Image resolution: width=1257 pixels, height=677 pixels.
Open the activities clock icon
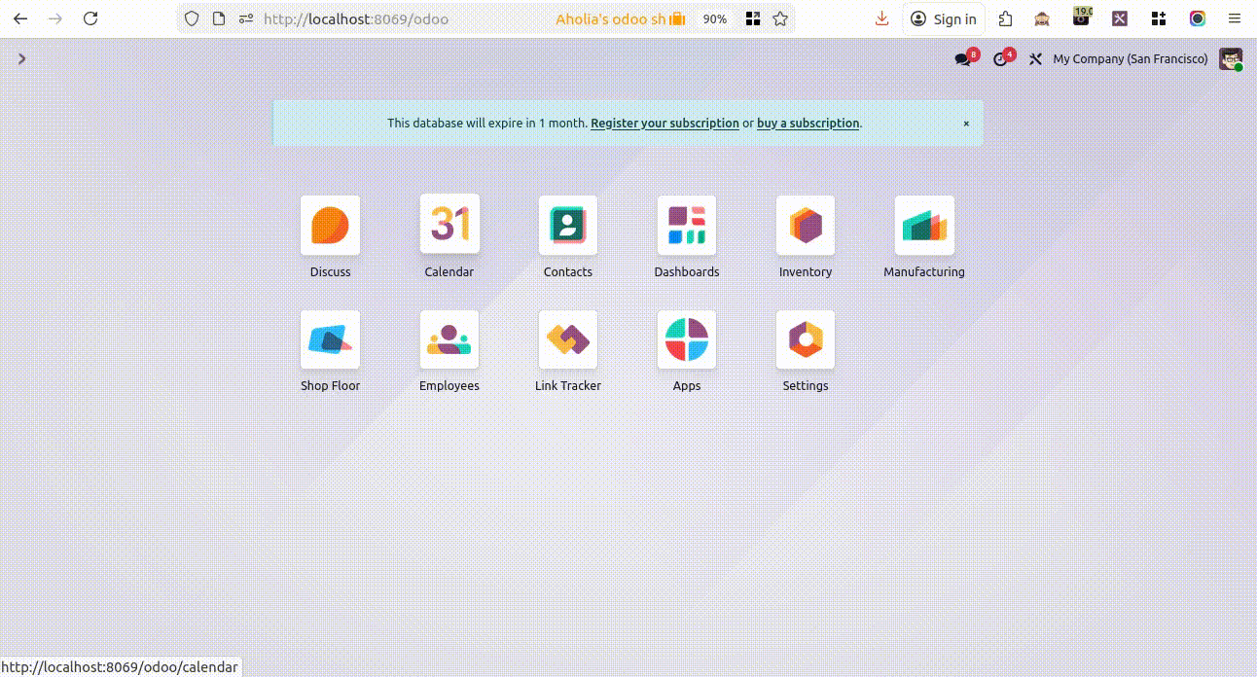click(x=1000, y=59)
